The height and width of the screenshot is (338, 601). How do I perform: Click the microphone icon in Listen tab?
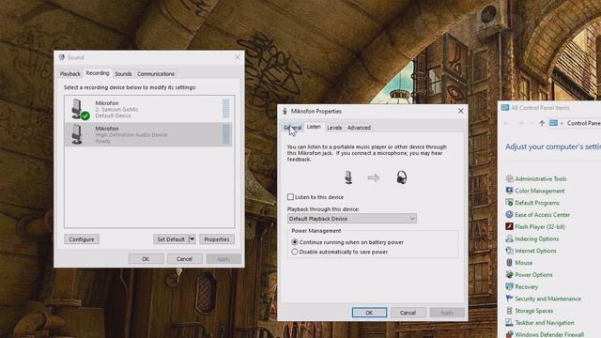[x=348, y=177]
